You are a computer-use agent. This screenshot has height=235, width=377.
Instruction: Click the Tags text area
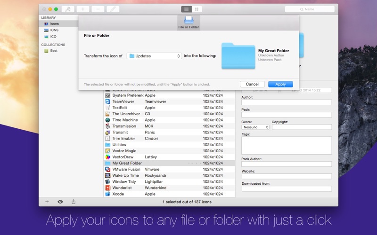click(287, 146)
